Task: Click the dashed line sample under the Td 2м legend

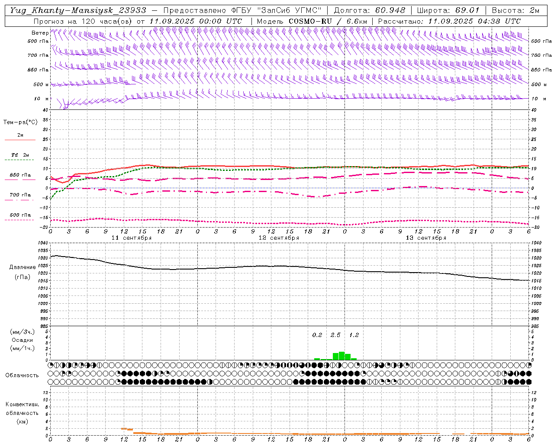Action: pyautogui.click(x=19, y=160)
